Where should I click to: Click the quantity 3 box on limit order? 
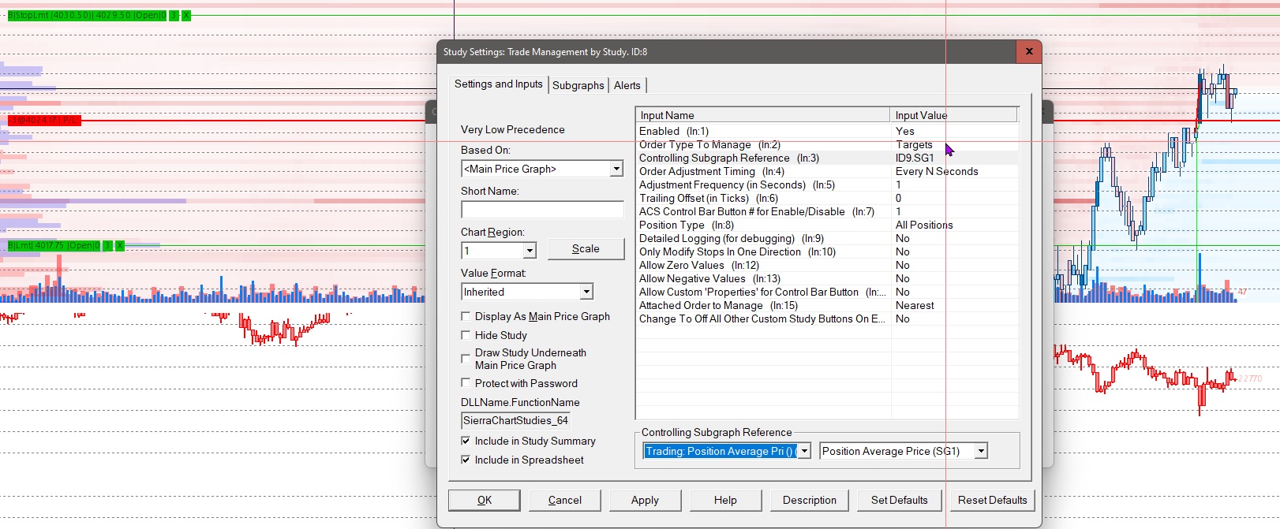(107, 246)
